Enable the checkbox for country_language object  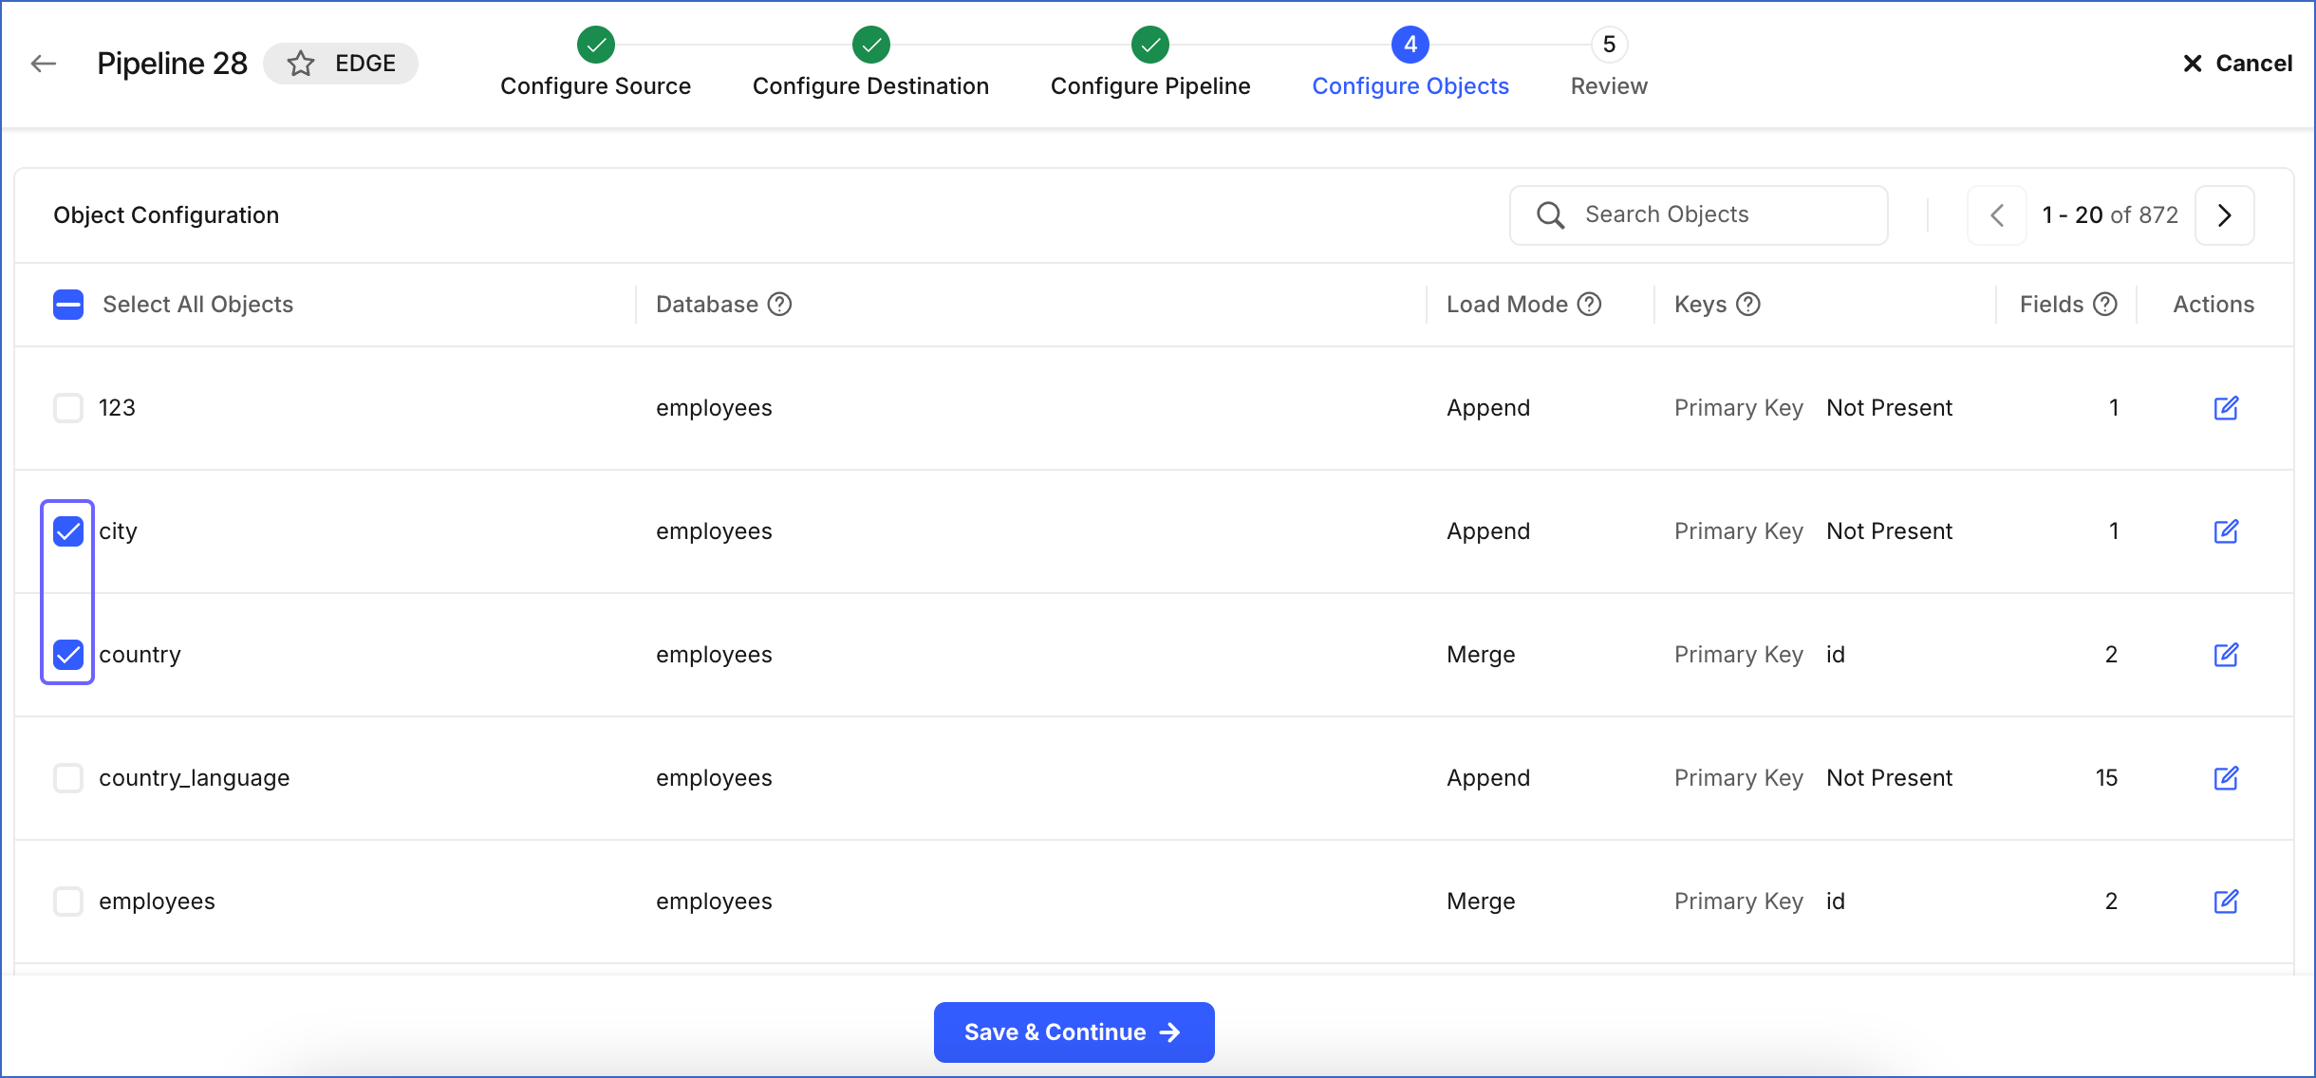[x=67, y=778]
